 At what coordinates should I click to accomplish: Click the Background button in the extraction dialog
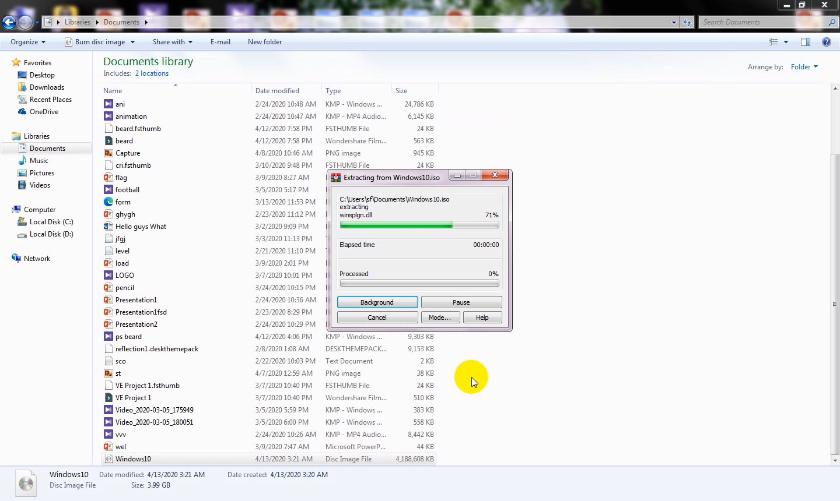[377, 302]
